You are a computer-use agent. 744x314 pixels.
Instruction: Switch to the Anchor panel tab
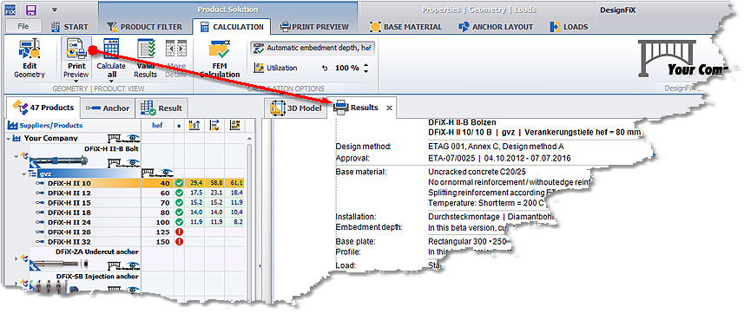pyautogui.click(x=108, y=108)
